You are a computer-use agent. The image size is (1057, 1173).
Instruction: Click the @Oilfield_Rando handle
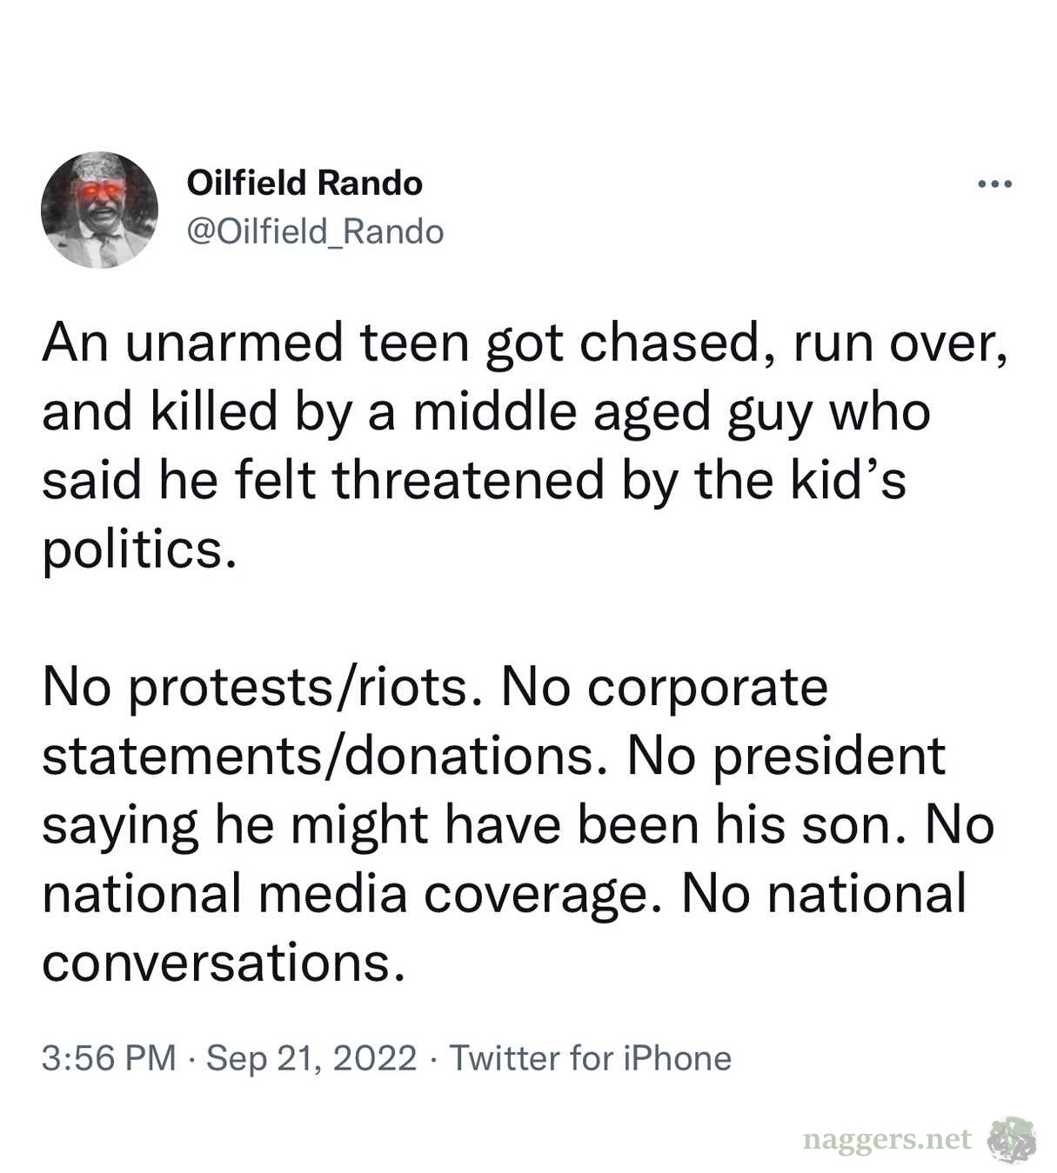pos(315,231)
